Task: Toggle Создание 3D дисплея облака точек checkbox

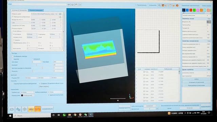Action: pyautogui.click(x=40, y=83)
